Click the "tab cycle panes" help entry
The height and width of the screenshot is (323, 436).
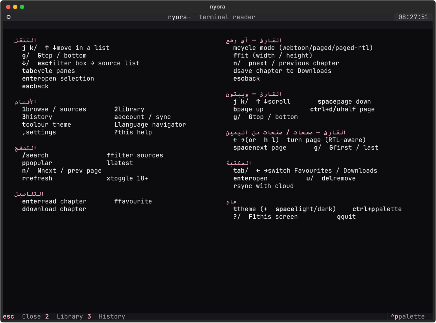[x=49, y=71]
